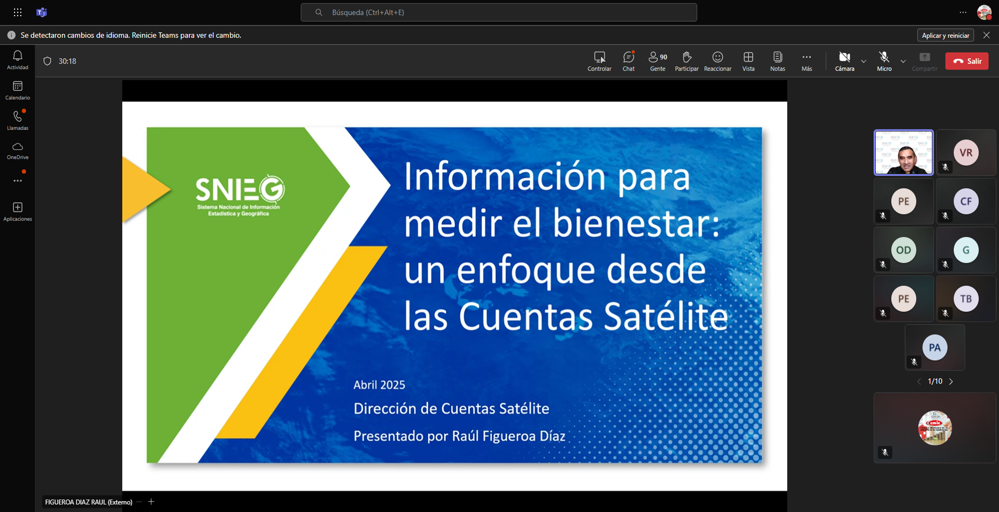Dismiss the language change banner
The height and width of the screenshot is (512, 999).
click(987, 35)
